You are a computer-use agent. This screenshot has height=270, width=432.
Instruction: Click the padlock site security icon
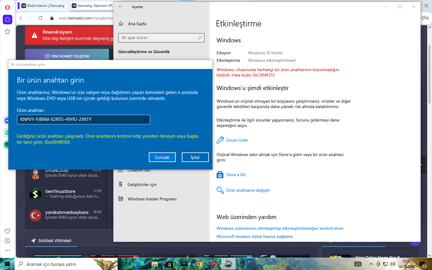[x=52, y=18]
